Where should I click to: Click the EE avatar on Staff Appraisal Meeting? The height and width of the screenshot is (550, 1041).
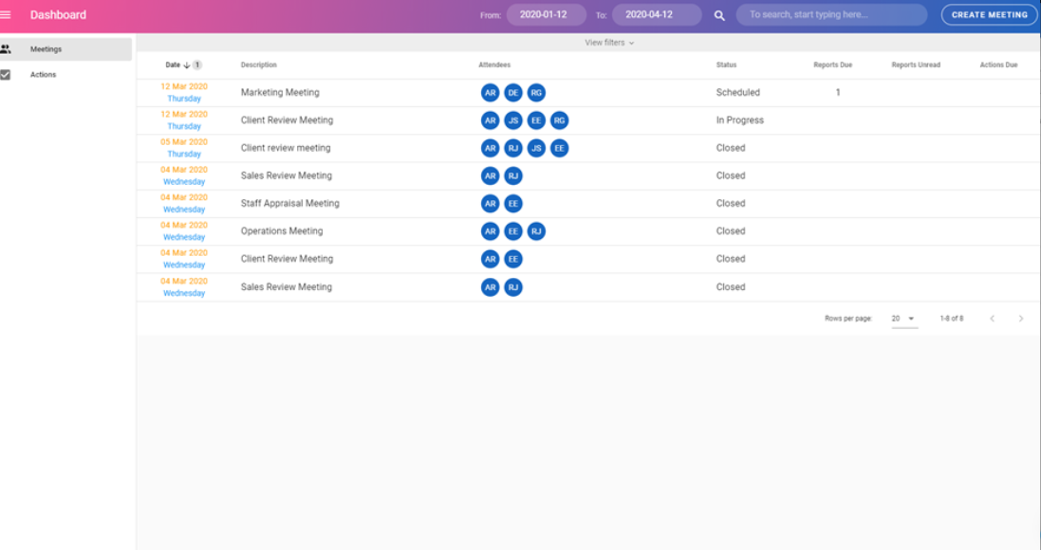coord(511,203)
